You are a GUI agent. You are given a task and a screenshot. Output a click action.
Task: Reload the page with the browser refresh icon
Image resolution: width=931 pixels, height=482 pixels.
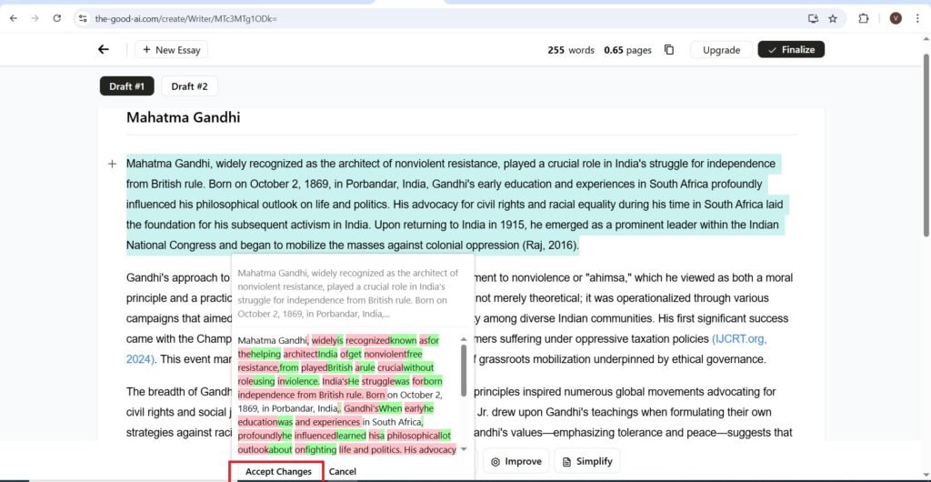[56, 18]
